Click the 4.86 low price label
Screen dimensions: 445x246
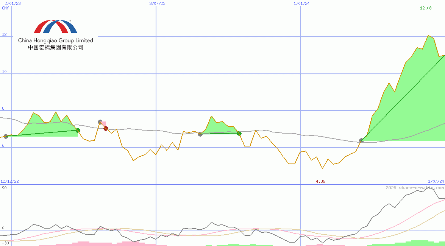320,182
